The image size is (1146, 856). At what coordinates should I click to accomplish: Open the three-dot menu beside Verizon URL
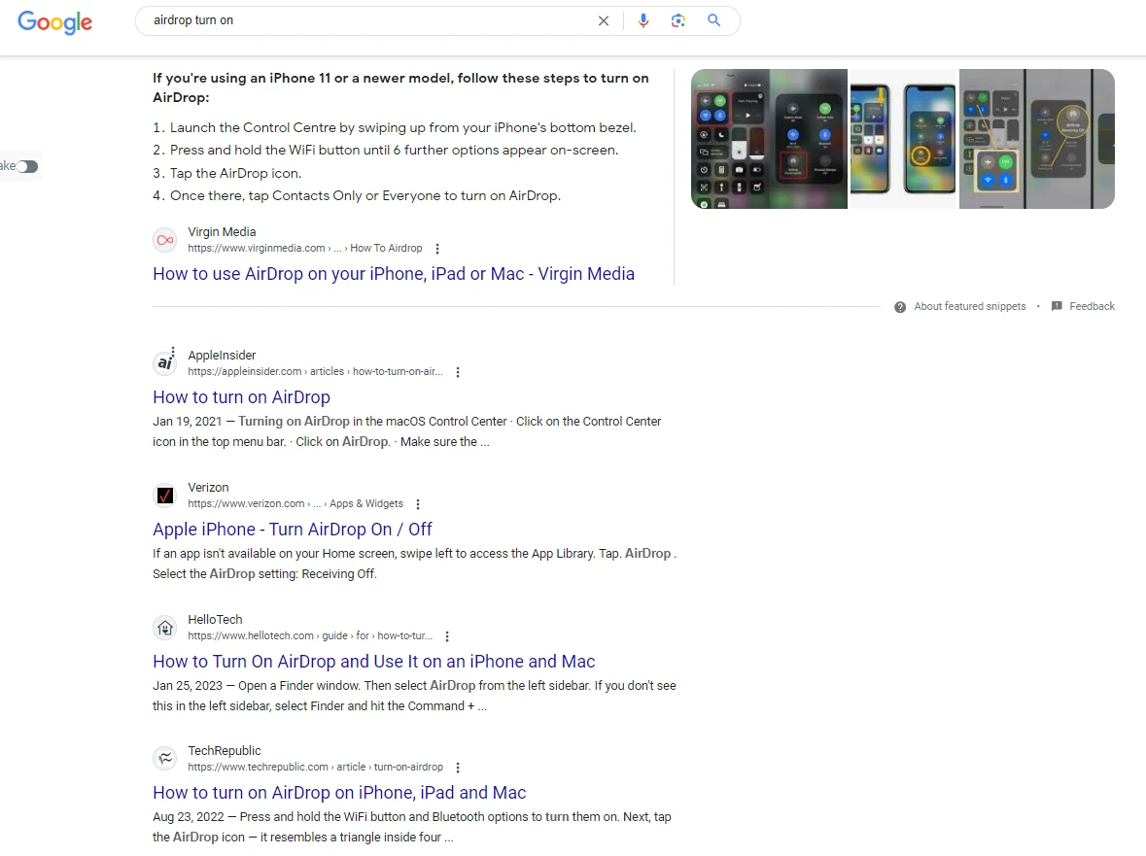coord(418,504)
